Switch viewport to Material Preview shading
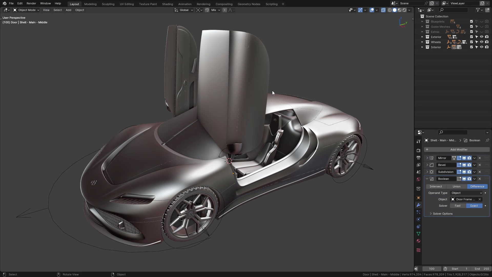Viewport: 492px width, 277px height. point(399,10)
